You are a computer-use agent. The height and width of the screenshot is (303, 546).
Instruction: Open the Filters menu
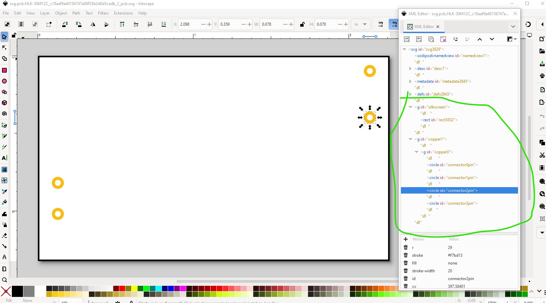(103, 13)
